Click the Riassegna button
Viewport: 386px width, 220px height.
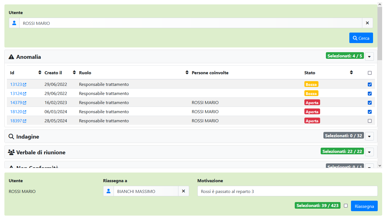(x=364, y=206)
